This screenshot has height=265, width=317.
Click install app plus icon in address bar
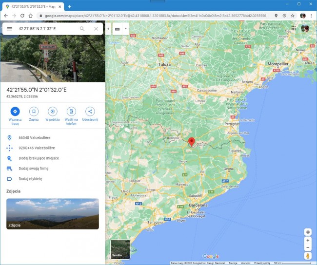(x=284, y=16)
